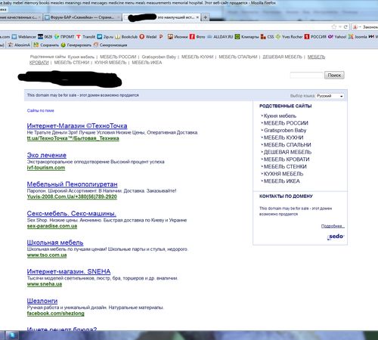Open the РОССИЯ bookmark

pos(315,37)
